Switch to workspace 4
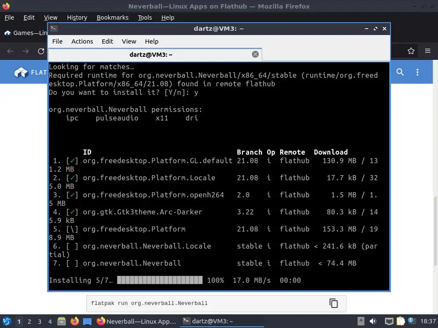The height and width of the screenshot is (328, 438). pyautogui.click(x=50, y=322)
